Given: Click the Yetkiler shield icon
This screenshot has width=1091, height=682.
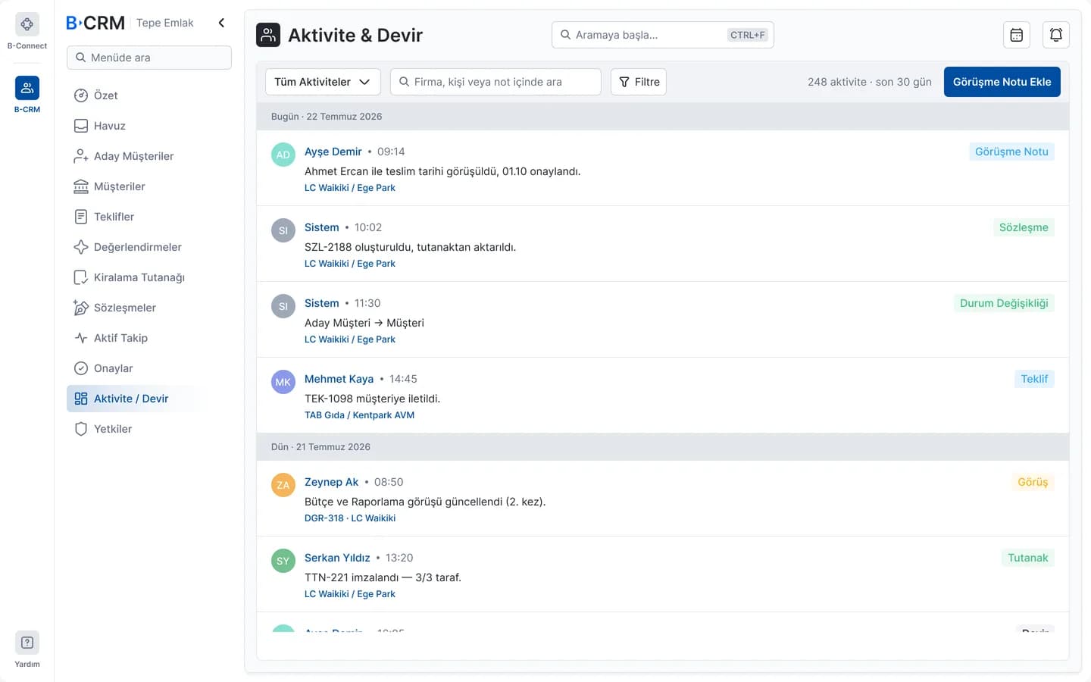Looking at the screenshot, I should tap(81, 429).
